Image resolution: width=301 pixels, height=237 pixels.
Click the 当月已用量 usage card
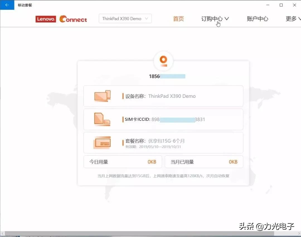[204, 162]
